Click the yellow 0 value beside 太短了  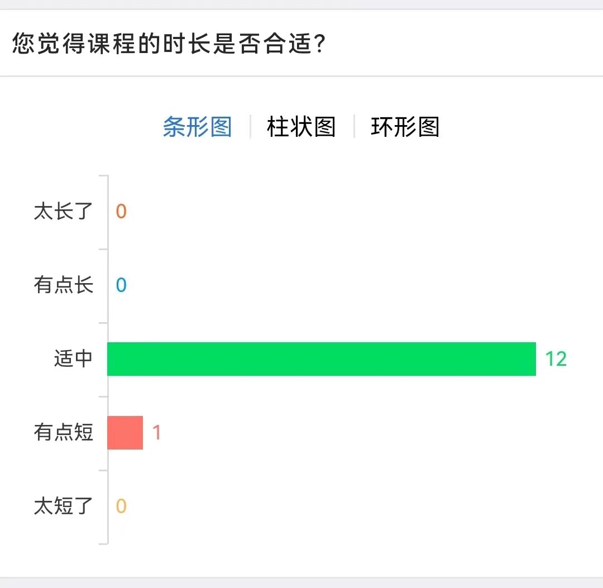point(121,506)
